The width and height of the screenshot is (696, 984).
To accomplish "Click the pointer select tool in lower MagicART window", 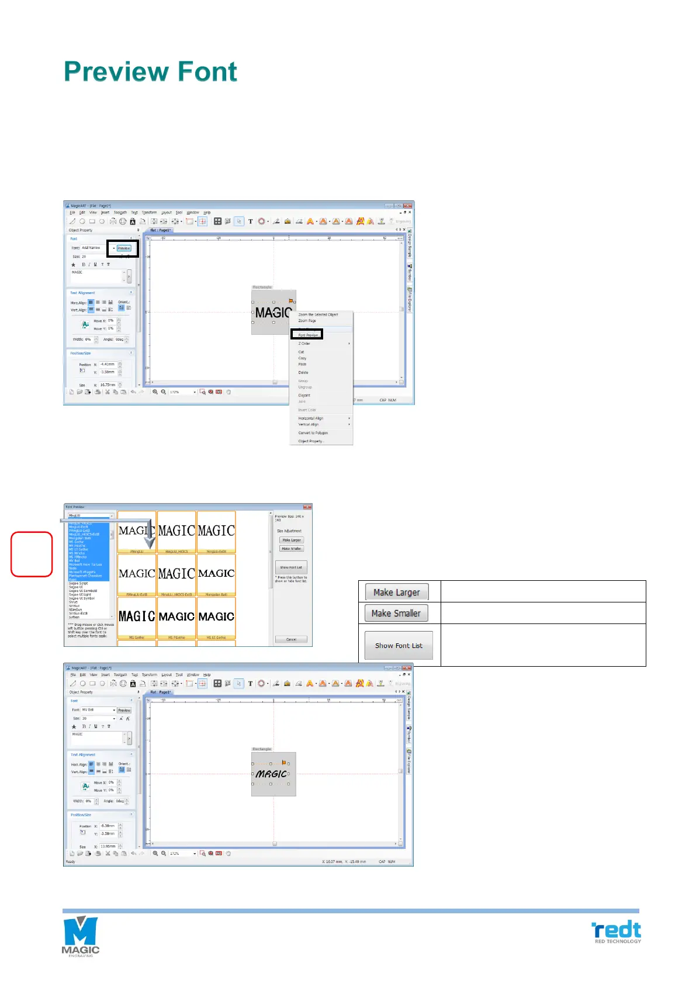I will click(x=239, y=684).
